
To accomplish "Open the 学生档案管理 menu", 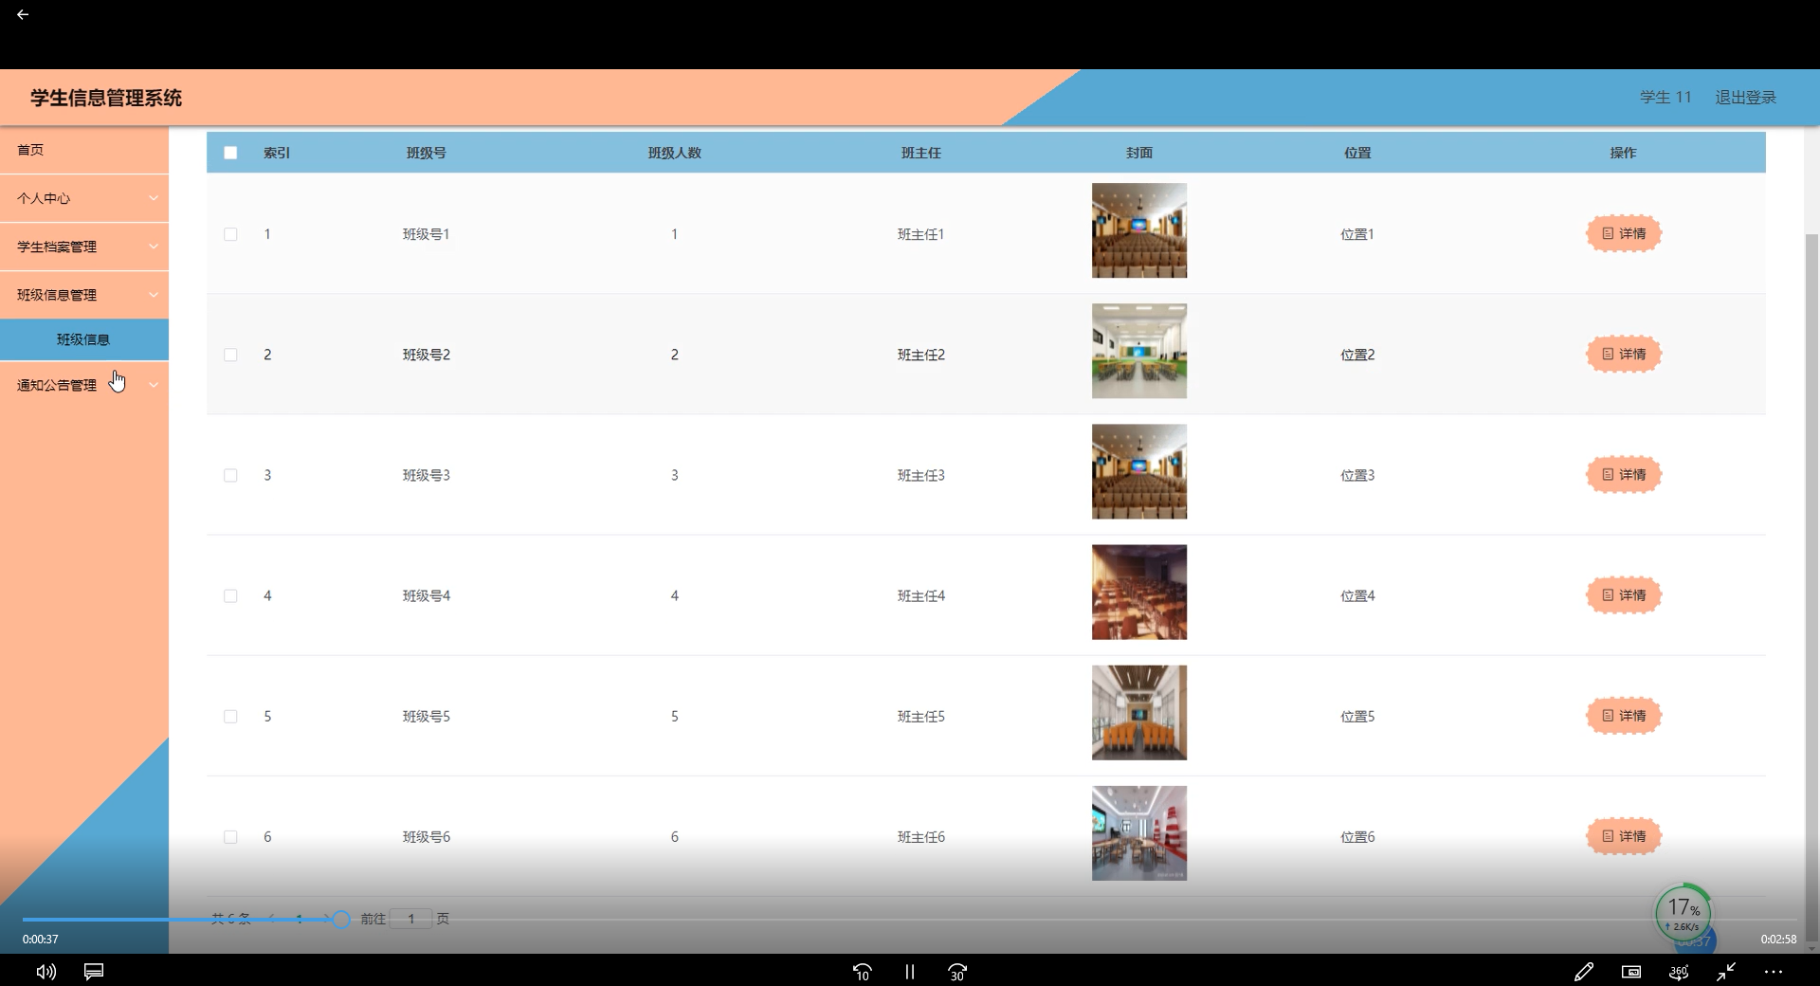I will point(84,246).
